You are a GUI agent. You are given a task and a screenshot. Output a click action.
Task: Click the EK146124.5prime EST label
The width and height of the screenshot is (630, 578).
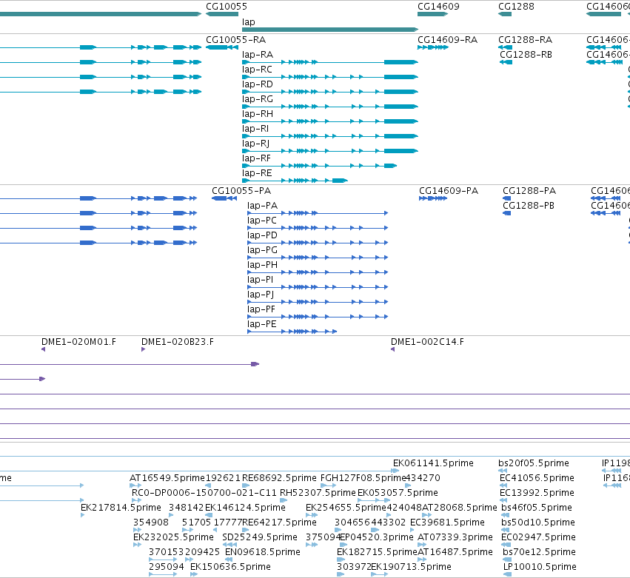245,508
